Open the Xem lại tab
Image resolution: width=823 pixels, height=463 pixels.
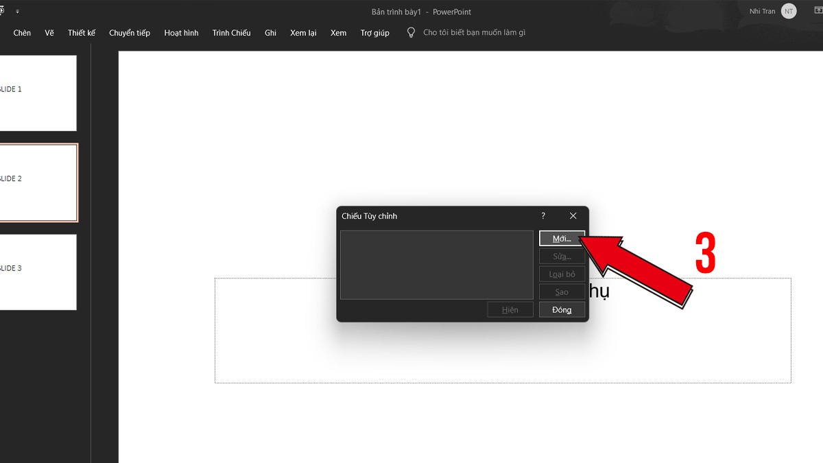coord(303,33)
